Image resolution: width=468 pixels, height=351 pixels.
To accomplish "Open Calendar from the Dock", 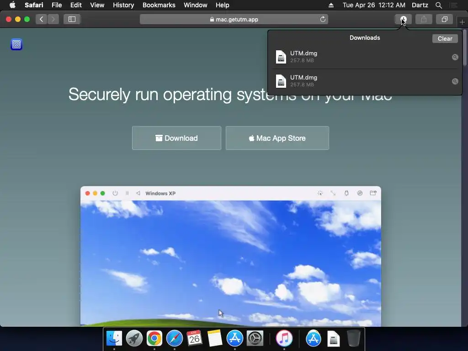I will pos(194,338).
